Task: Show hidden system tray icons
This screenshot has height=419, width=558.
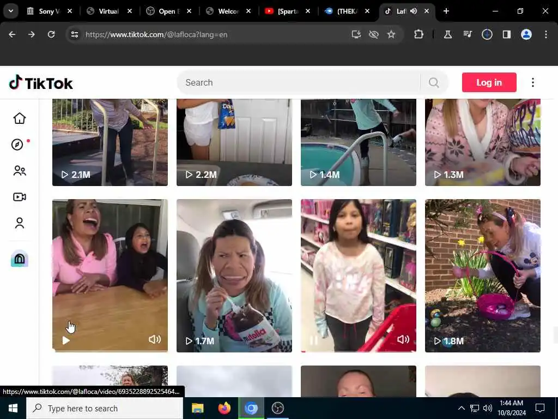Action: (x=461, y=408)
